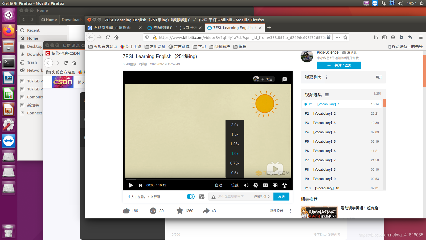426x240 pixels.
Task: Open the 自动 quality selector
Action: point(219,185)
